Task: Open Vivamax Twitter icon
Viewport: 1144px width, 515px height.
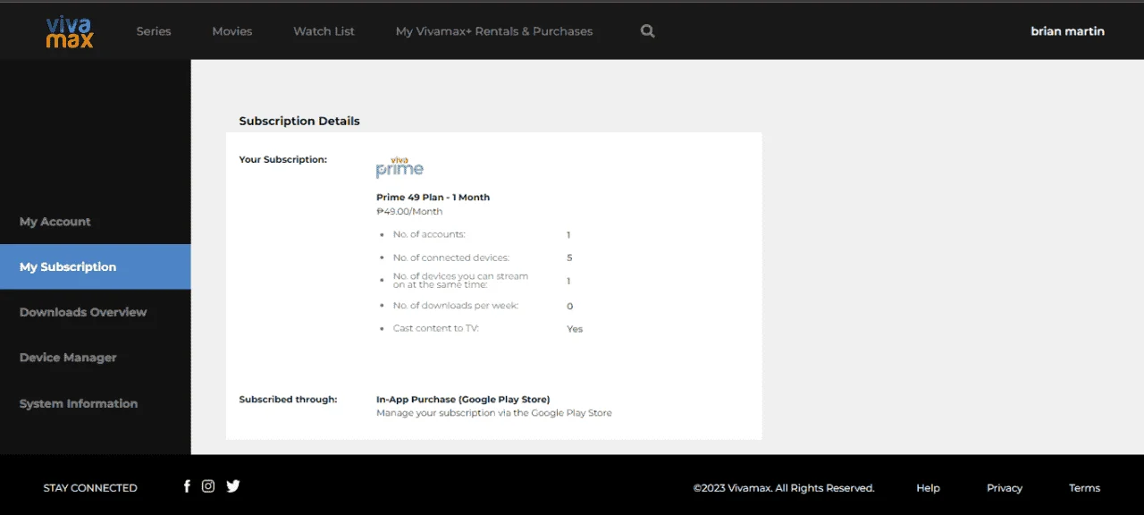Action: pos(233,486)
